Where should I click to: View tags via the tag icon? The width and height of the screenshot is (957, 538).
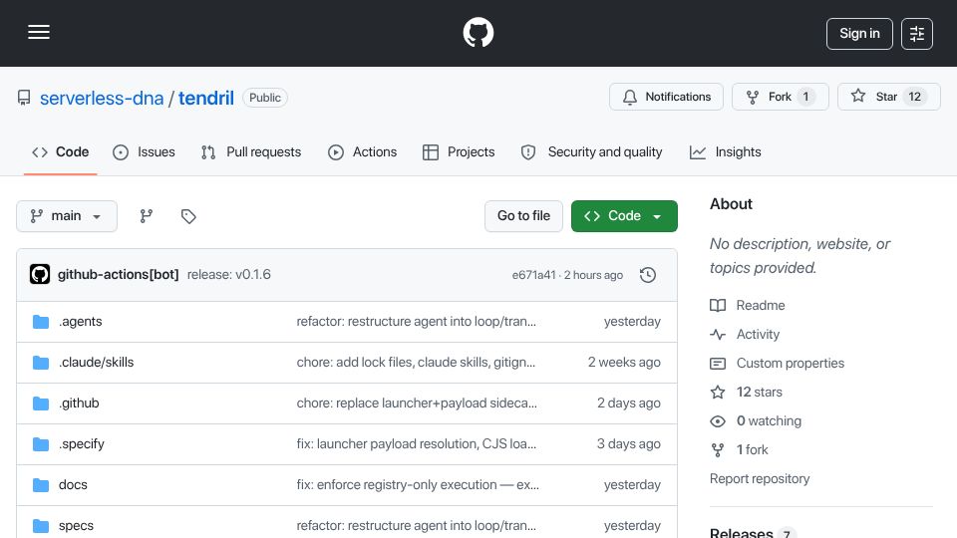pos(188,216)
